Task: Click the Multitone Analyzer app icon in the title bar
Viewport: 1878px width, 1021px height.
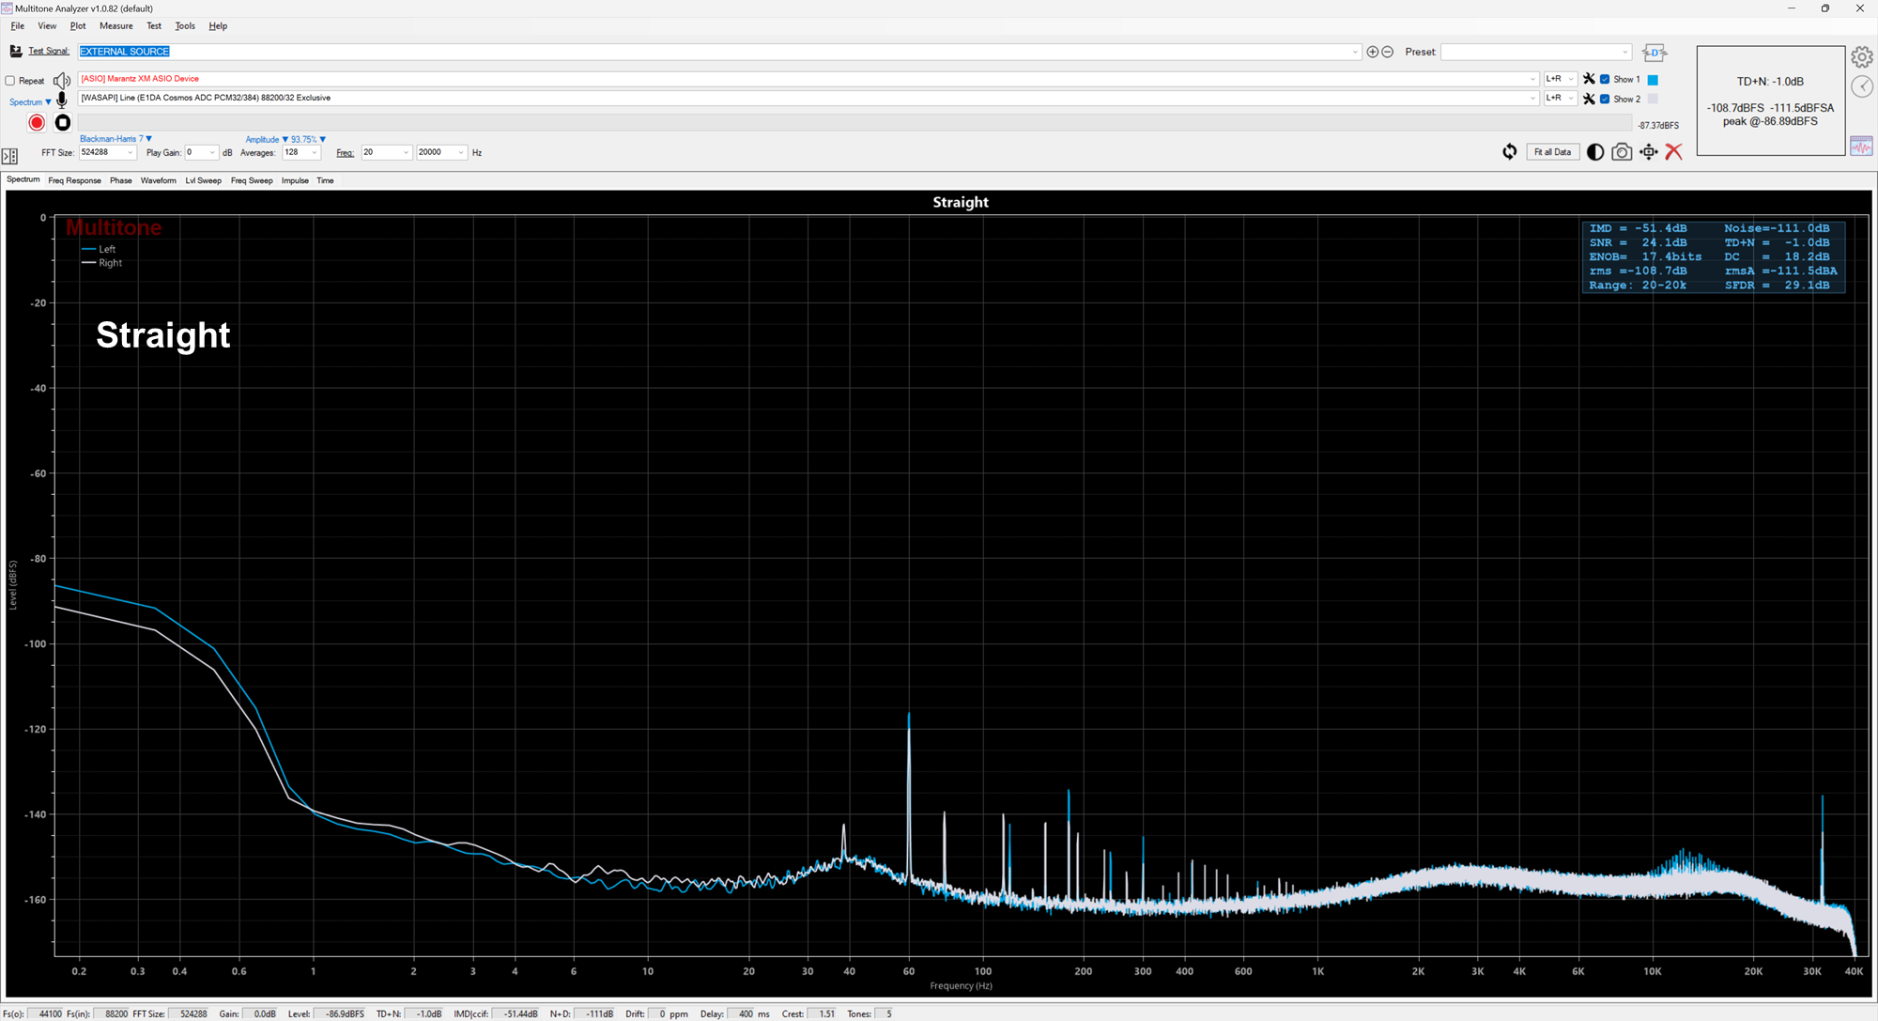Action: click(8, 8)
